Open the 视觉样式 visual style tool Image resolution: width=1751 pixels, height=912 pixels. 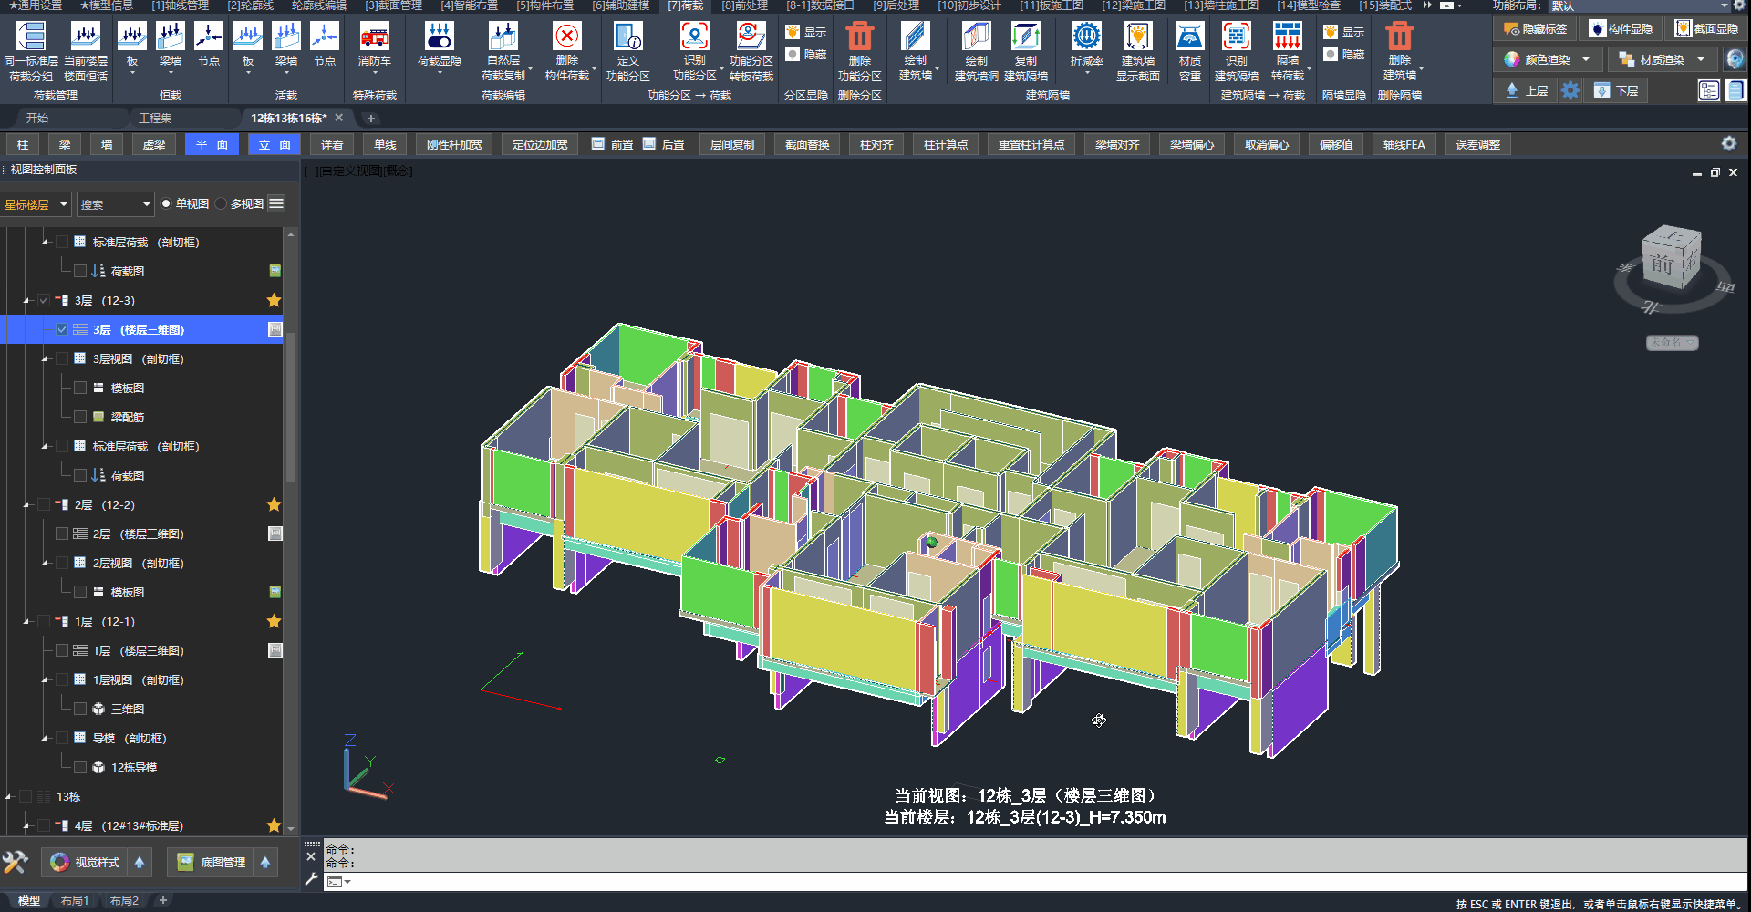point(86,863)
